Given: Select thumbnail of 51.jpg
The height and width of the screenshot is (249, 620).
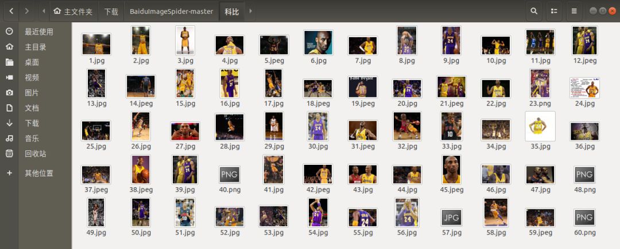Looking at the screenshot, I should coord(185,212).
